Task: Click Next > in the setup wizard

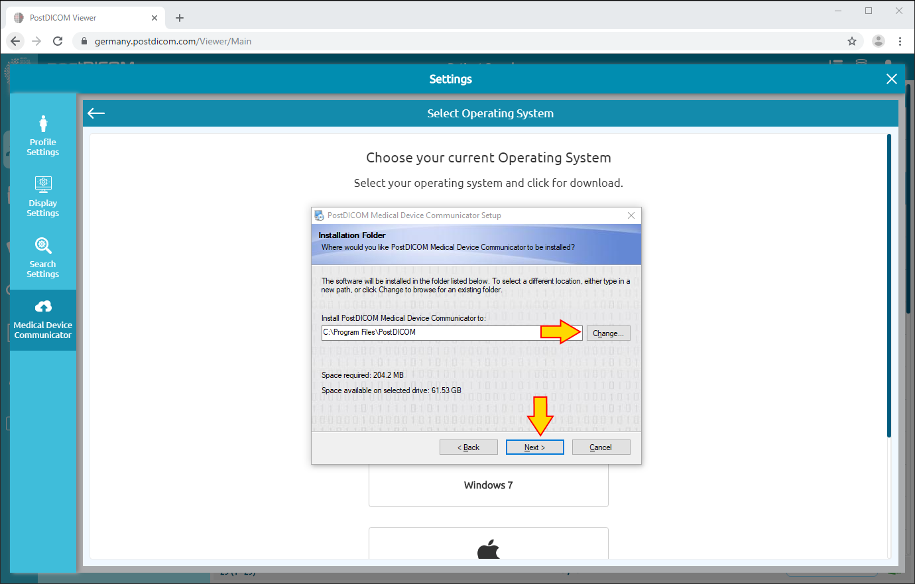Action: [534, 447]
